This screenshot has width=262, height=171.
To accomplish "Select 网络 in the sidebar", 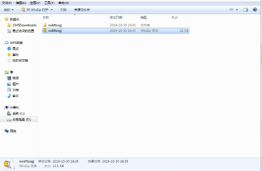I will point(13,131).
